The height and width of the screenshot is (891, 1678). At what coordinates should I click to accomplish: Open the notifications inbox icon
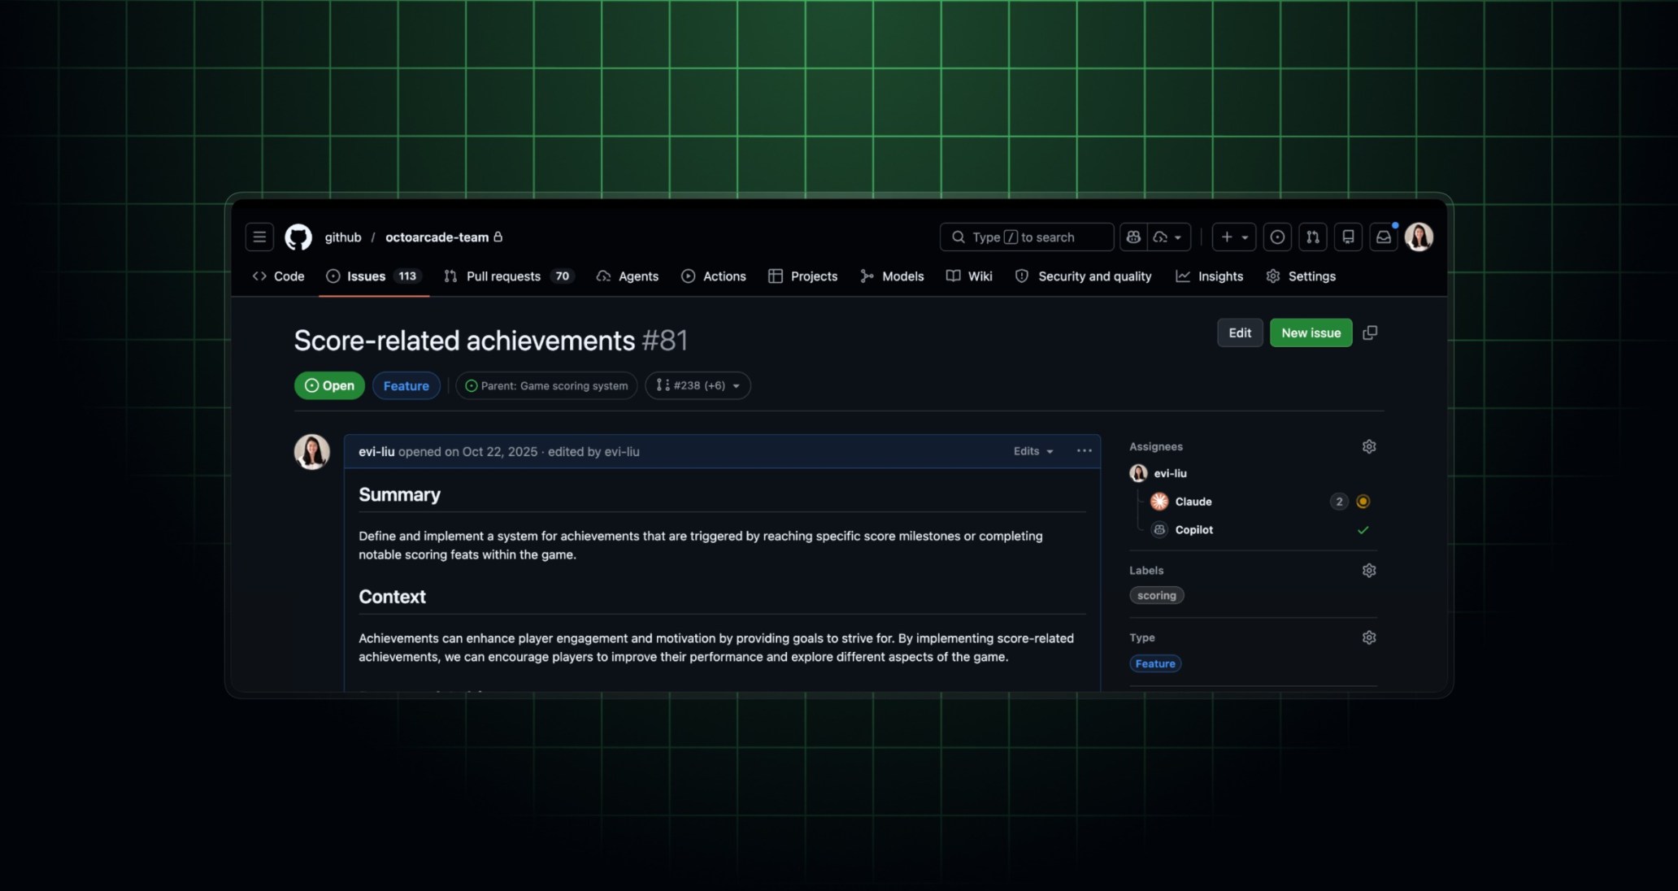click(x=1383, y=237)
